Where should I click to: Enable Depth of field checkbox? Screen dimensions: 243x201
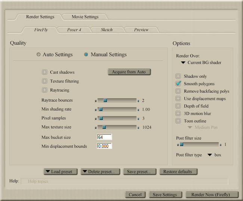coord(178,106)
